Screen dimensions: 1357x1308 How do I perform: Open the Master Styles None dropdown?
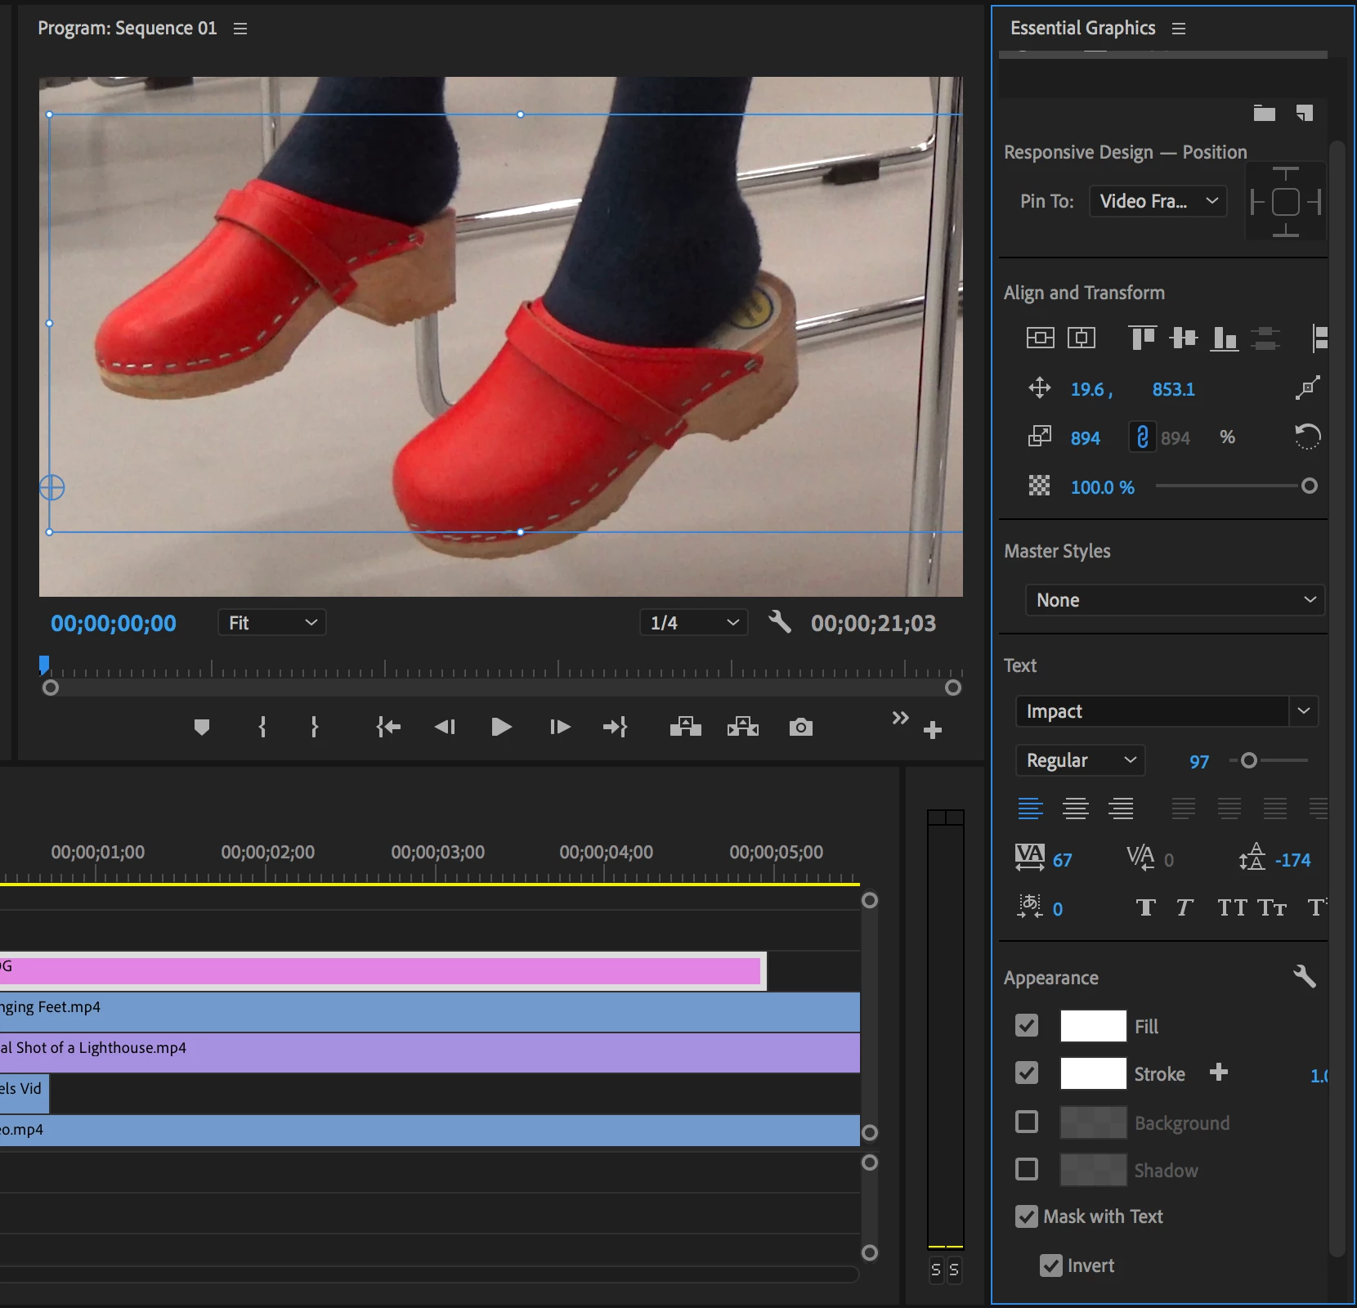[1174, 600]
